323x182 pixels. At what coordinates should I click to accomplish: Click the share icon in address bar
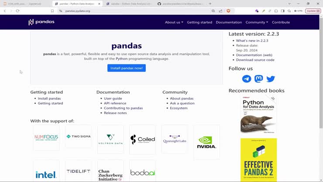[220, 10]
